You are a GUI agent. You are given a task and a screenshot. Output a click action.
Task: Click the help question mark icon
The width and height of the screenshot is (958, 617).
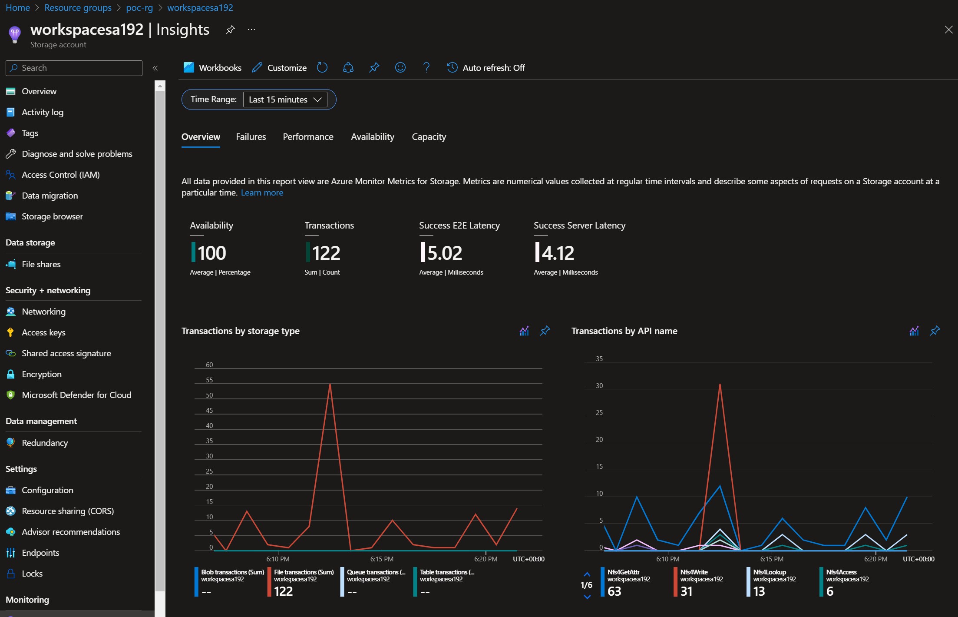pos(426,67)
